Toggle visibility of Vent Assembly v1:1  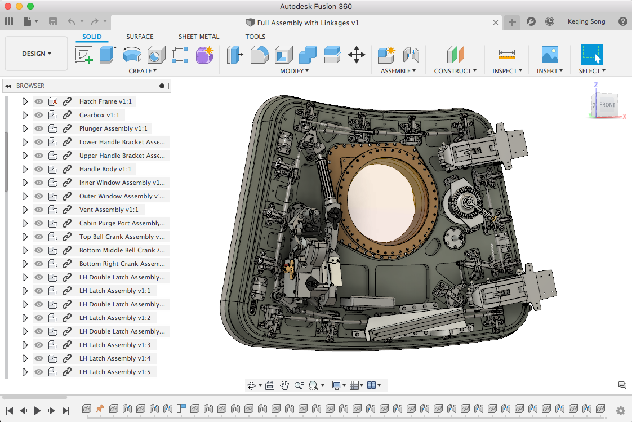click(x=39, y=210)
